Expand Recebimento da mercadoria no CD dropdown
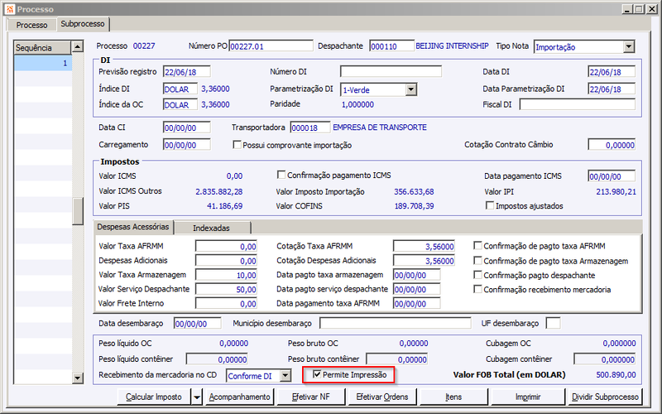 coord(285,376)
